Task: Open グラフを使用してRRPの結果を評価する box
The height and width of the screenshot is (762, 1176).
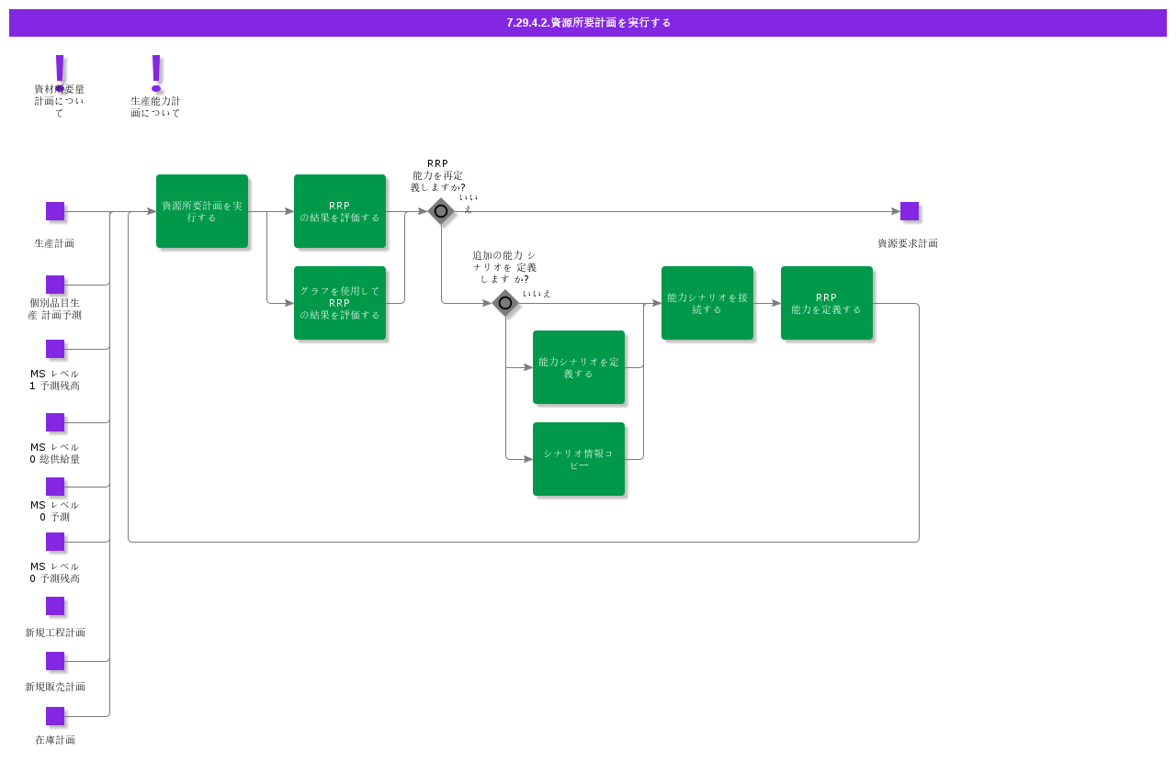Action: click(x=340, y=303)
